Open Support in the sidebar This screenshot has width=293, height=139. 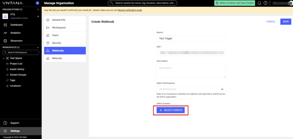(x=15, y=123)
